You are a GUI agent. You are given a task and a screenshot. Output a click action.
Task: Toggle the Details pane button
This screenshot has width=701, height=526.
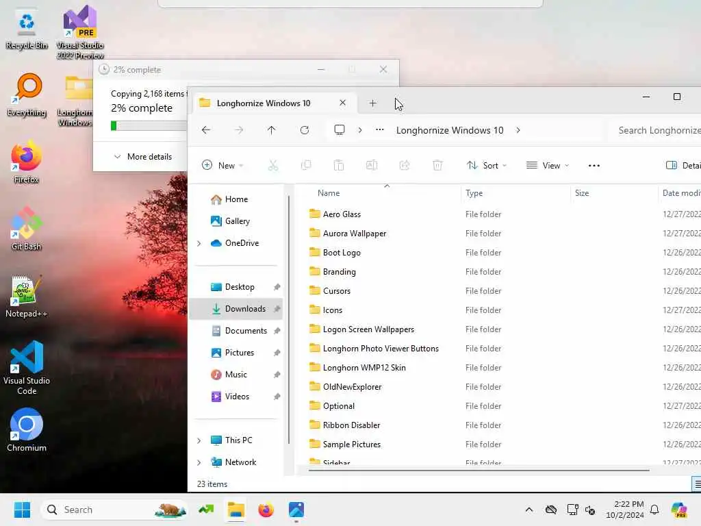(x=683, y=166)
